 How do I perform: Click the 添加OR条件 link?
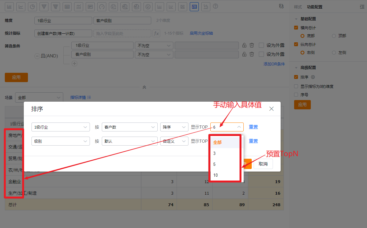click(x=274, y=64)
